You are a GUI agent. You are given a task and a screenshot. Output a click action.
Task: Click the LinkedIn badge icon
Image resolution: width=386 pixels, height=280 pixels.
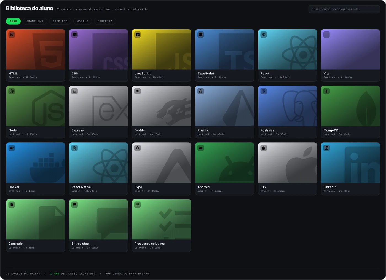pyautogui.click(x=326, y=148)
